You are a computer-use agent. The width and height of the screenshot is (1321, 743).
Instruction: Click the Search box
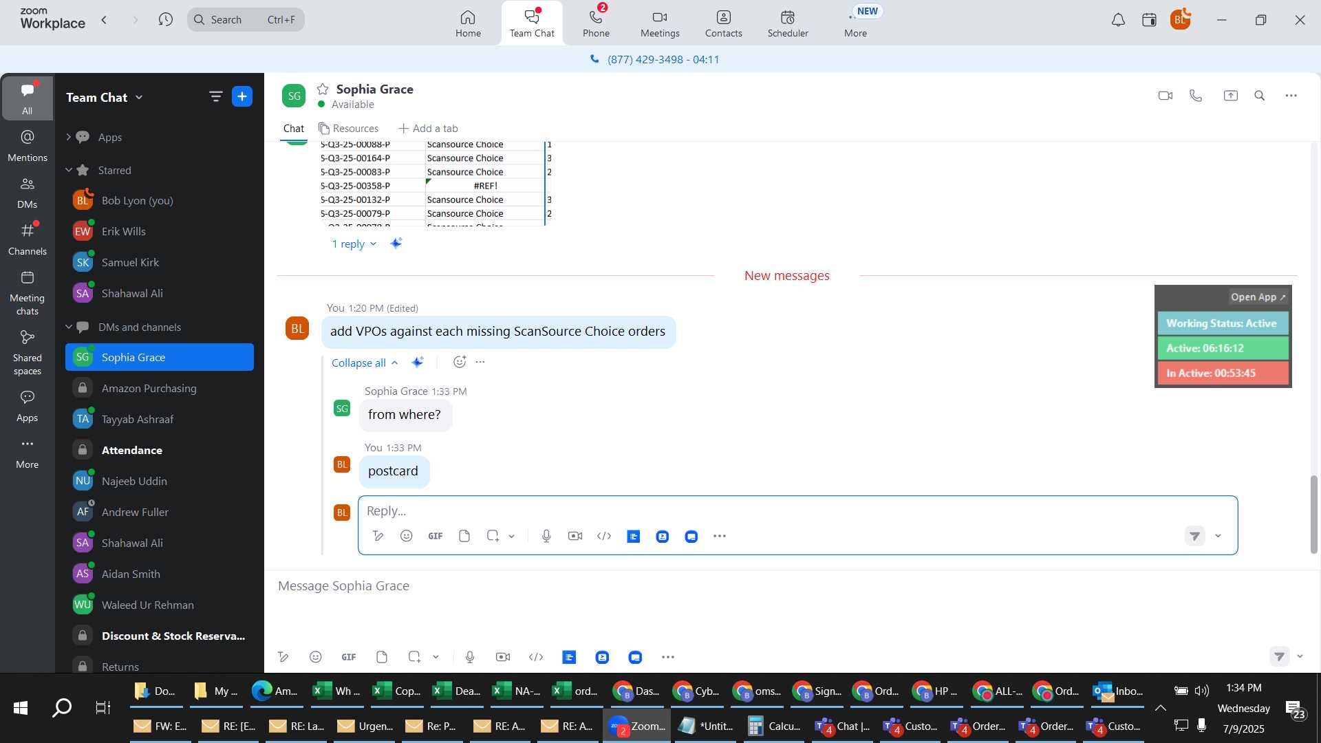click(246, 19)
